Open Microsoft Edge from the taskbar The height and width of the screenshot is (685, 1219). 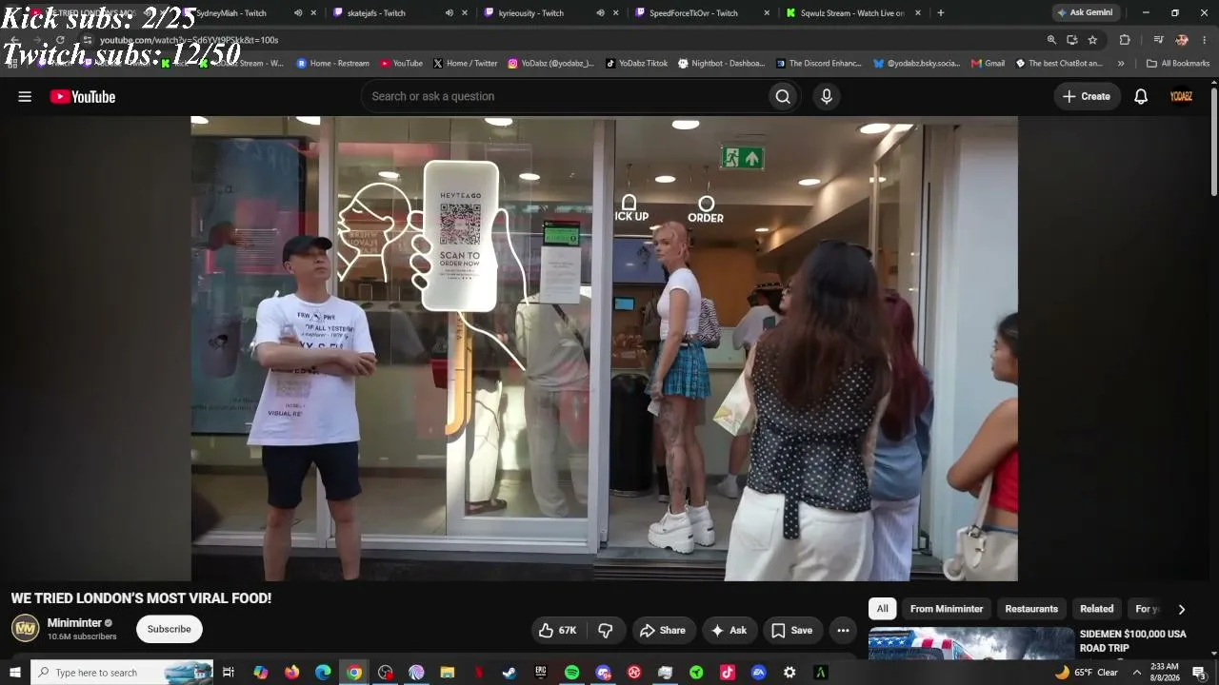pos(323,673)
